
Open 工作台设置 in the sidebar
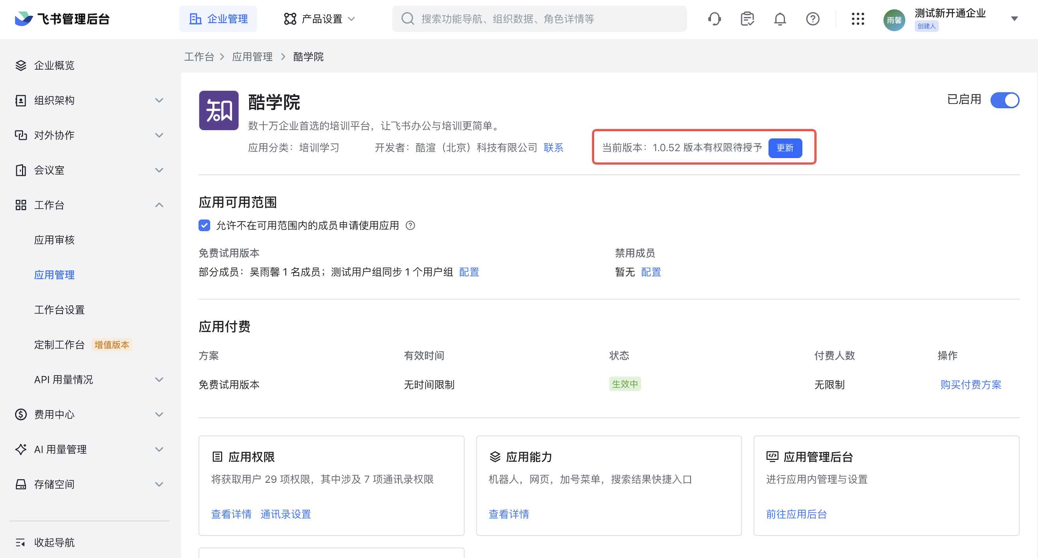coord(59,310)
